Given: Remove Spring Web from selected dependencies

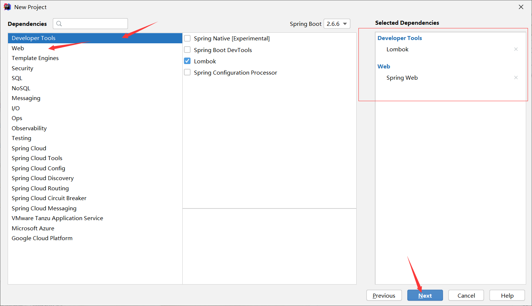Looking at the screenshot, I should (516, 78).
